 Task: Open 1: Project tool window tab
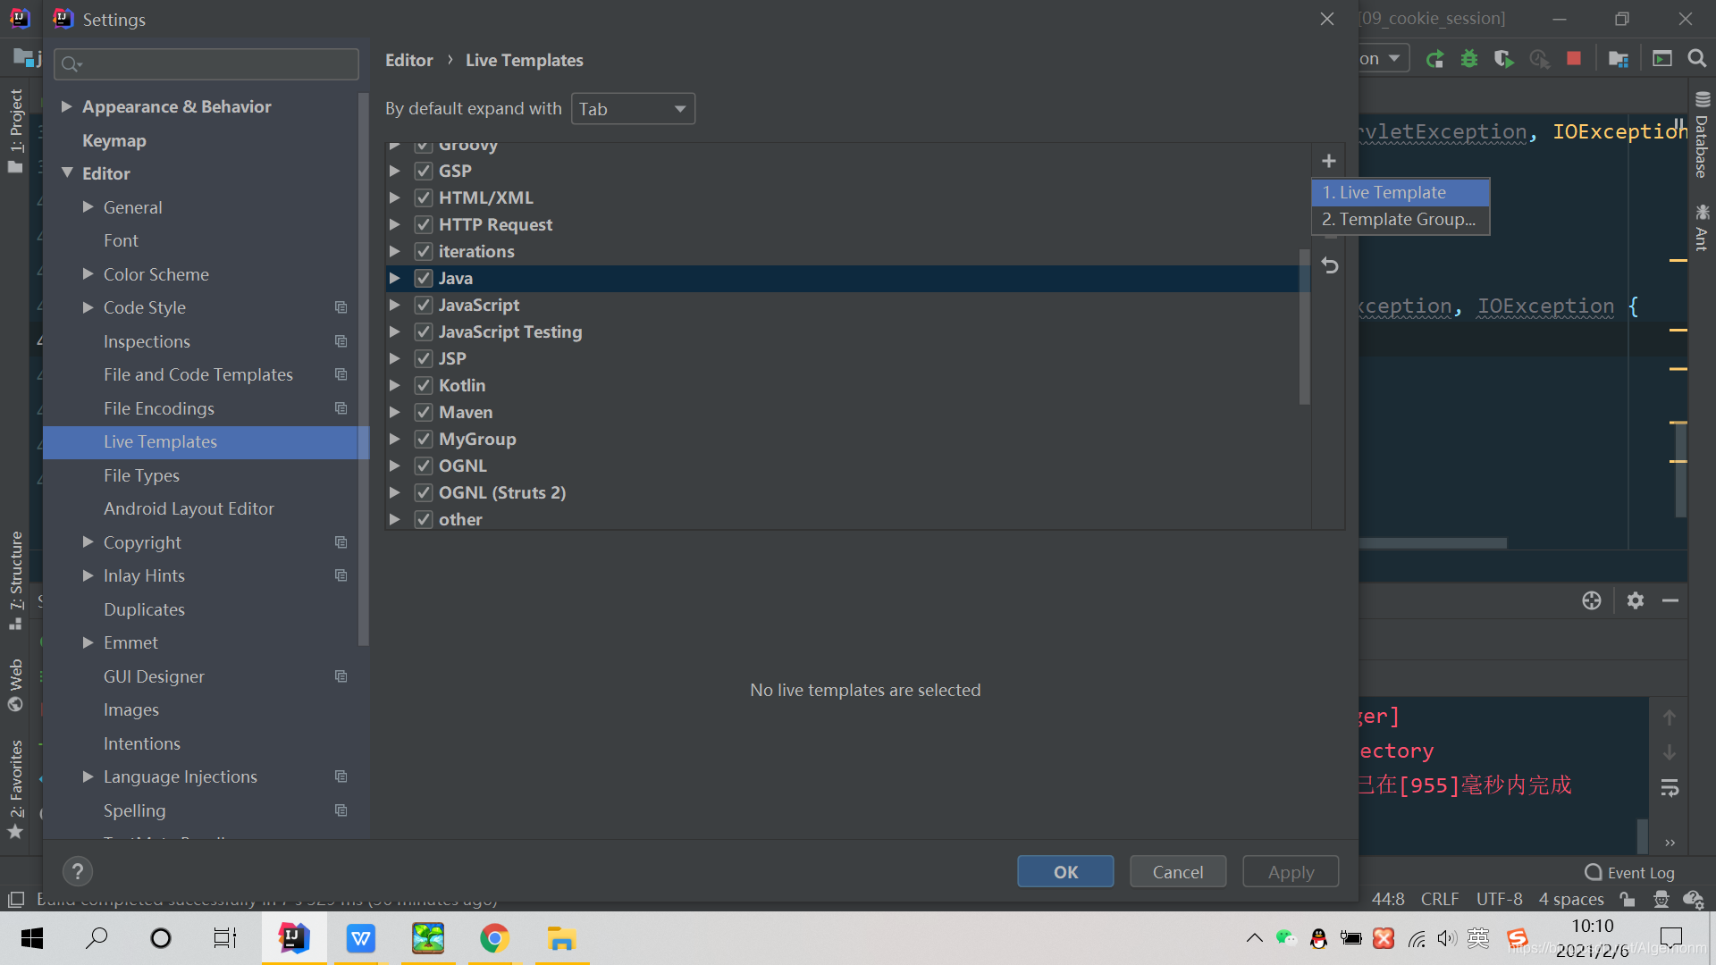[16, 131]
